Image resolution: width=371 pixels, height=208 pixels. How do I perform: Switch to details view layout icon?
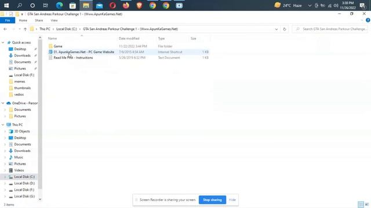point(361,205)
